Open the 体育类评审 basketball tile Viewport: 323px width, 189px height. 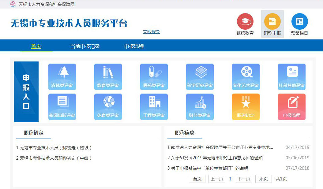click(x=108, y=107)
